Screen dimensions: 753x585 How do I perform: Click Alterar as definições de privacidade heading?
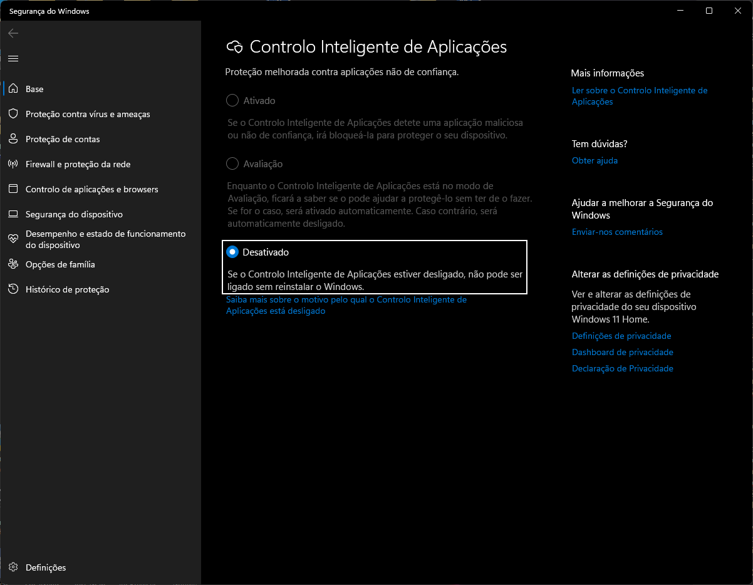[x=645, y=274]
